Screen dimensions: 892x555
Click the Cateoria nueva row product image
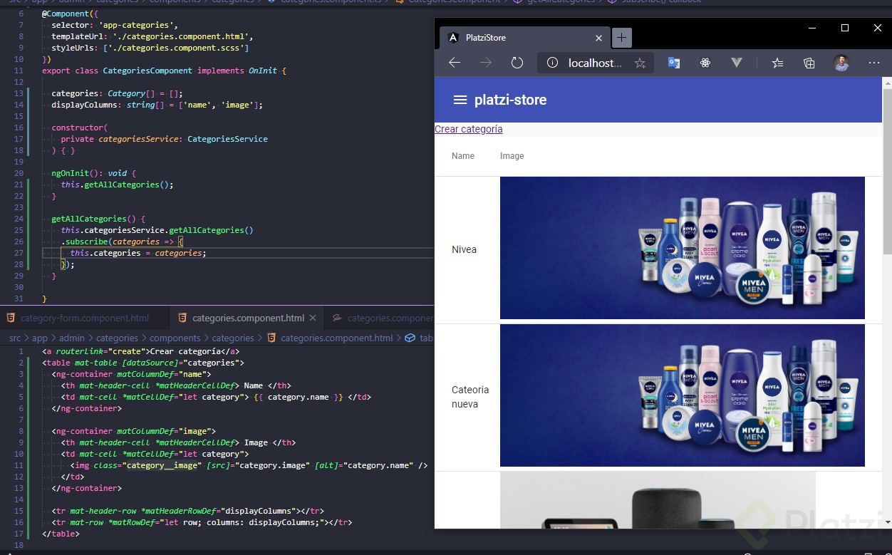tap(682, 395)
